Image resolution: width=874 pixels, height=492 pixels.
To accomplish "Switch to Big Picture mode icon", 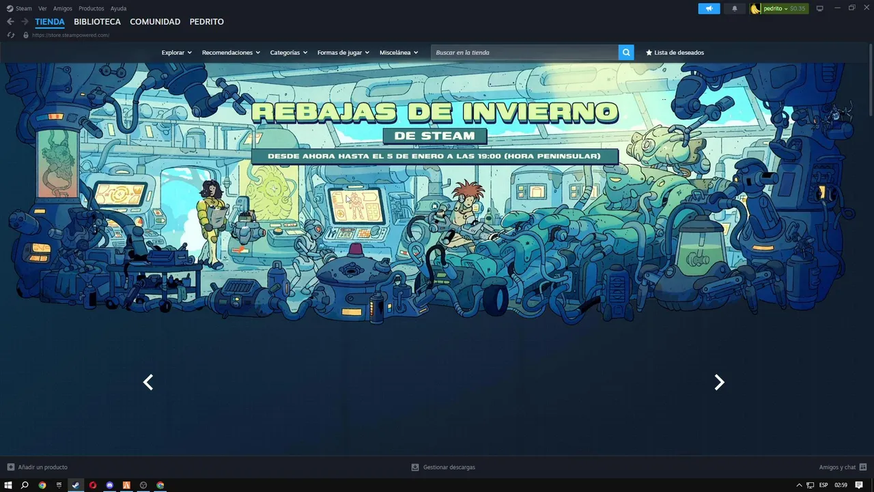I will [820, 8].
